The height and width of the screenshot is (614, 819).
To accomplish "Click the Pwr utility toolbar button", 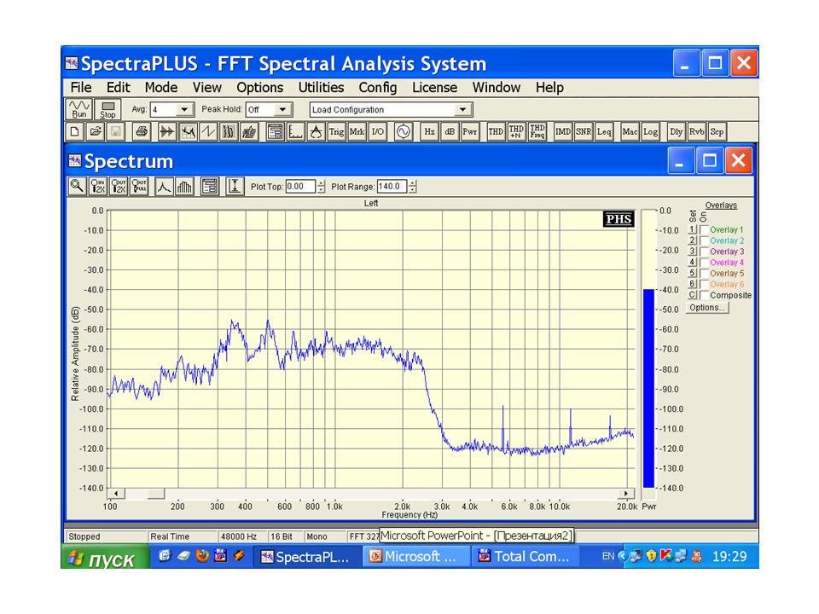I will pos(470,131).
